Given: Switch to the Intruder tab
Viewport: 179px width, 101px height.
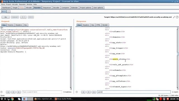Looking at the screenshot, I should pos(29,8).
